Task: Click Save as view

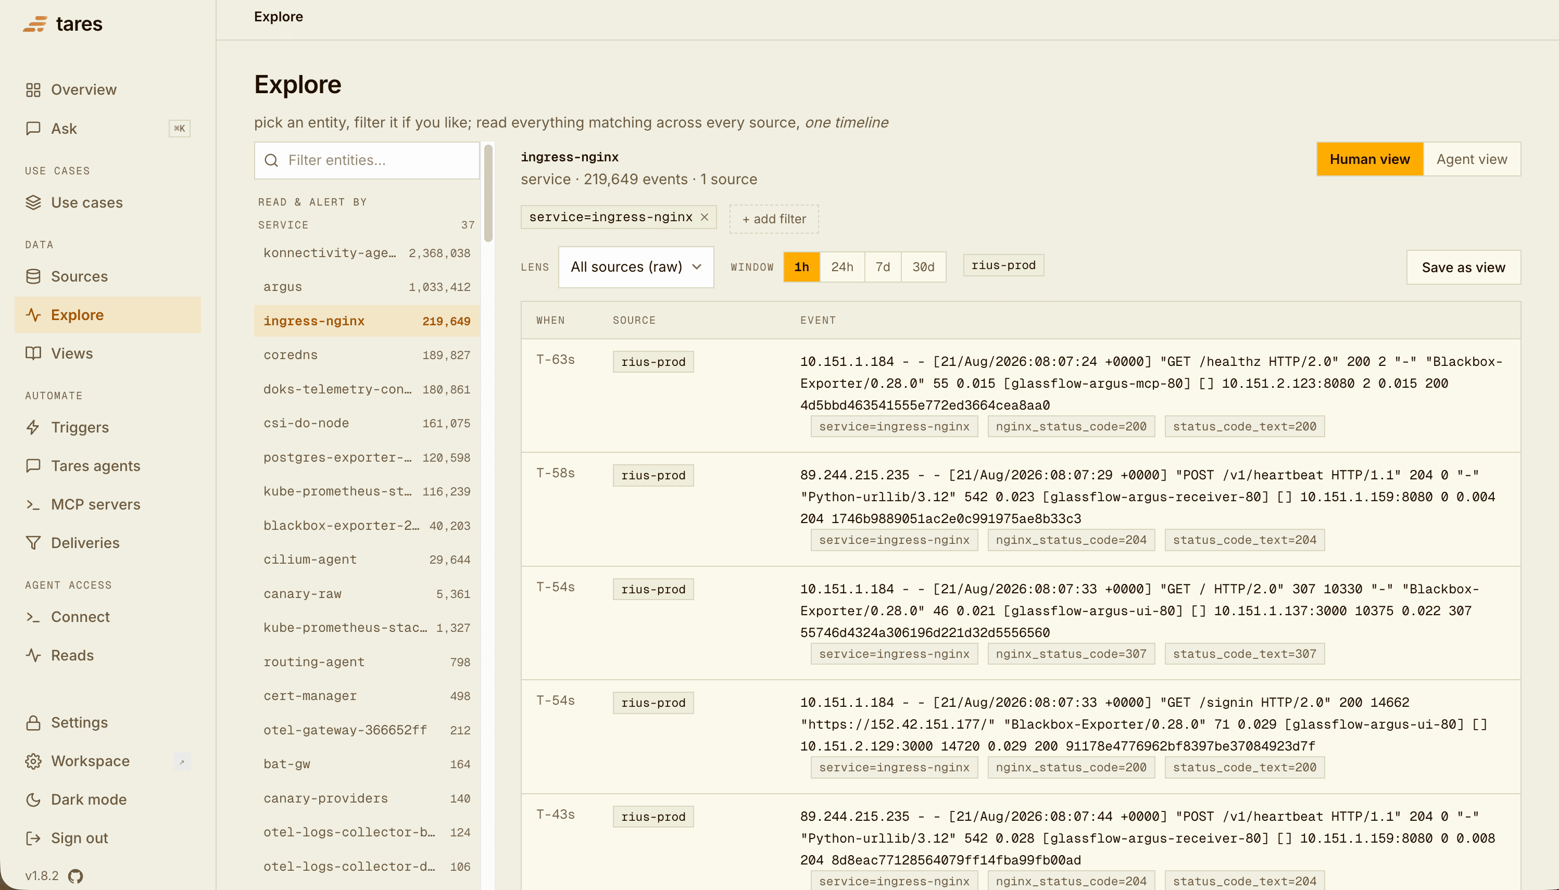Action: [1463, 267]
